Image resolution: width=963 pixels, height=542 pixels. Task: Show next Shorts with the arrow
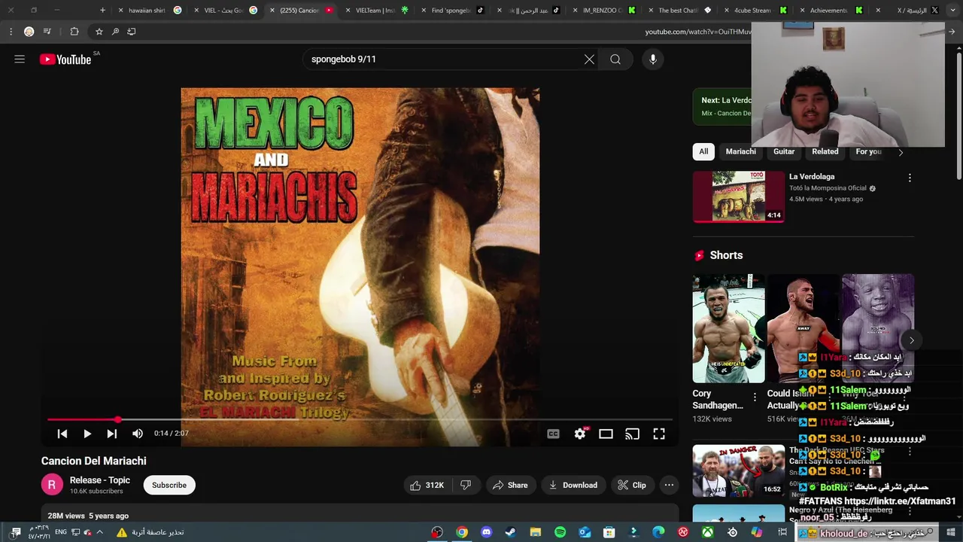tap(911, 340)
